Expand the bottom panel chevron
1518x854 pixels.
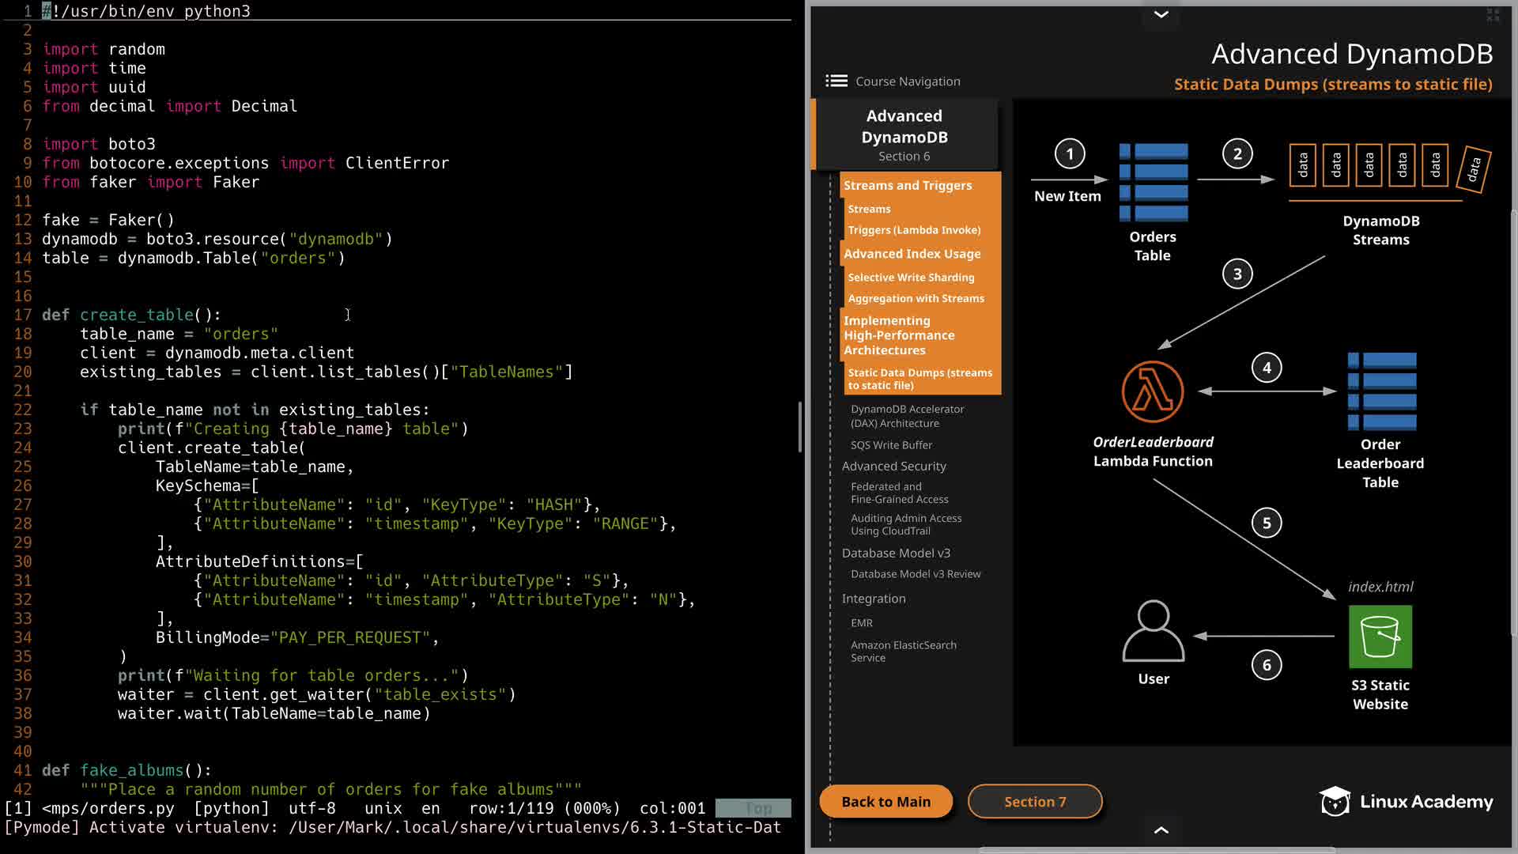pyautogui.click(x=1161, y=829)
